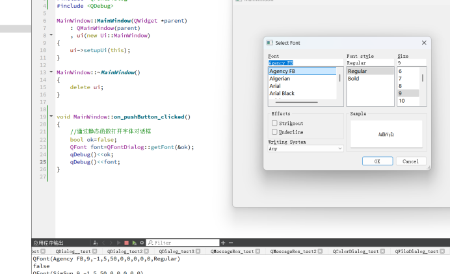Click 'delete ui;' code on line 15
Viewport: 450px width, 274px height.
click(86, 87)
